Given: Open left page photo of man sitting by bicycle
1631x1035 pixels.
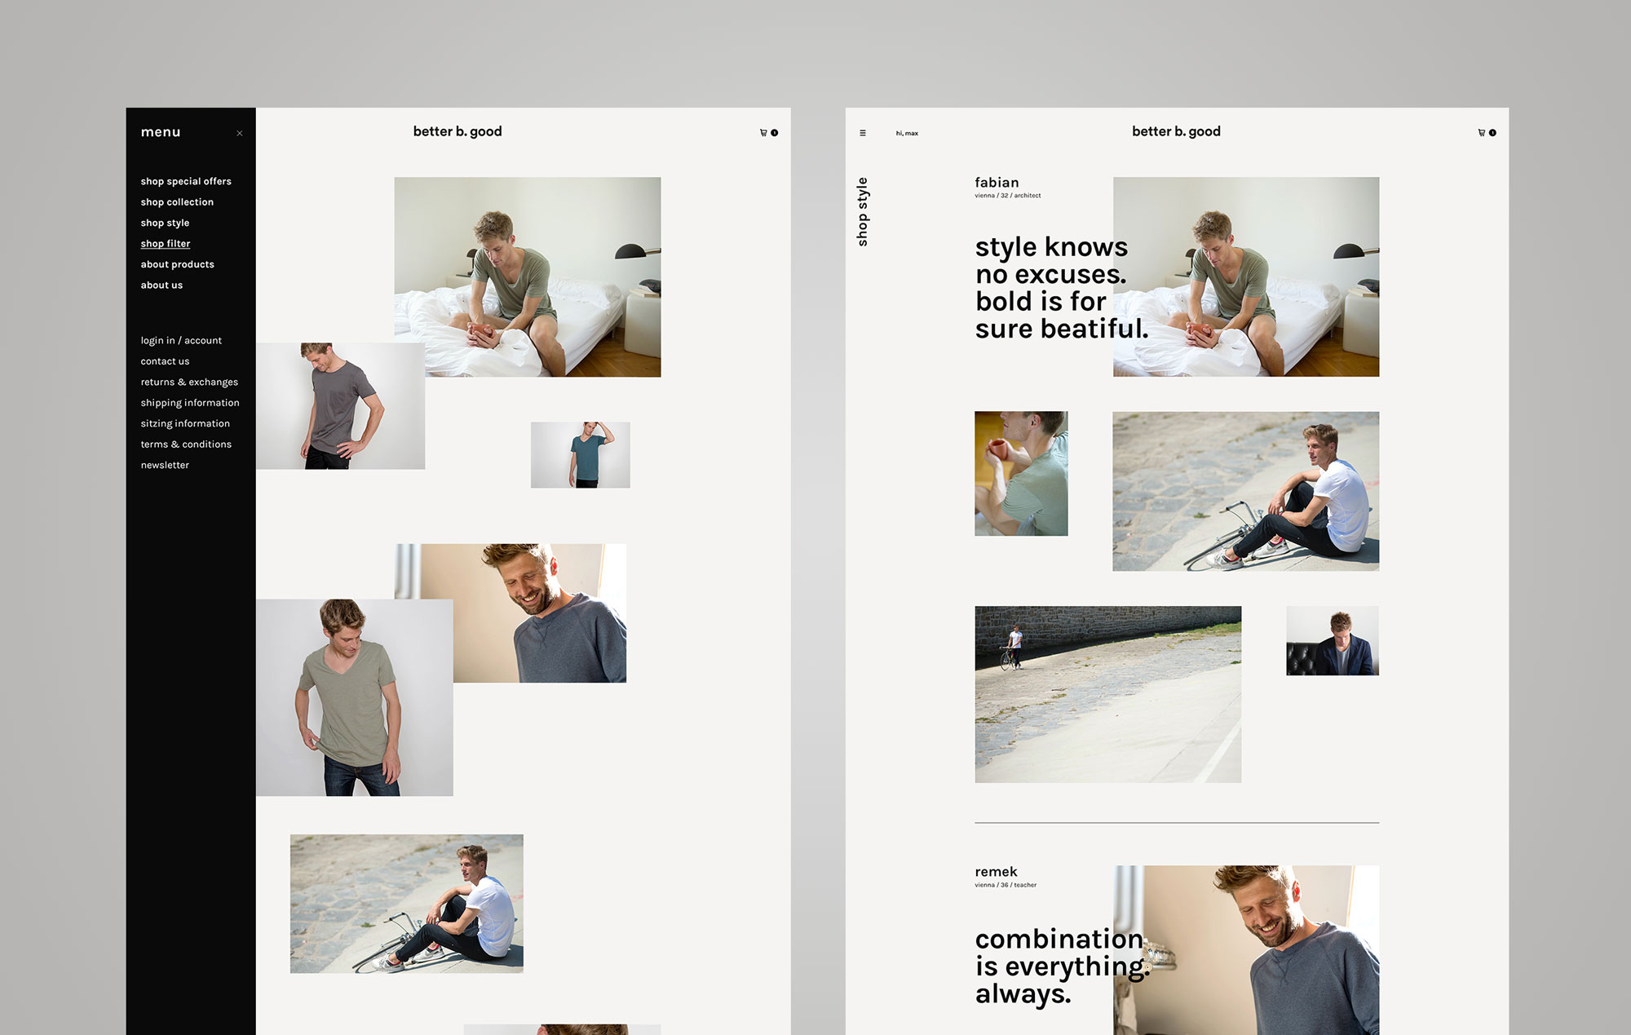Looking at the screenshot, I should (407, 904).
